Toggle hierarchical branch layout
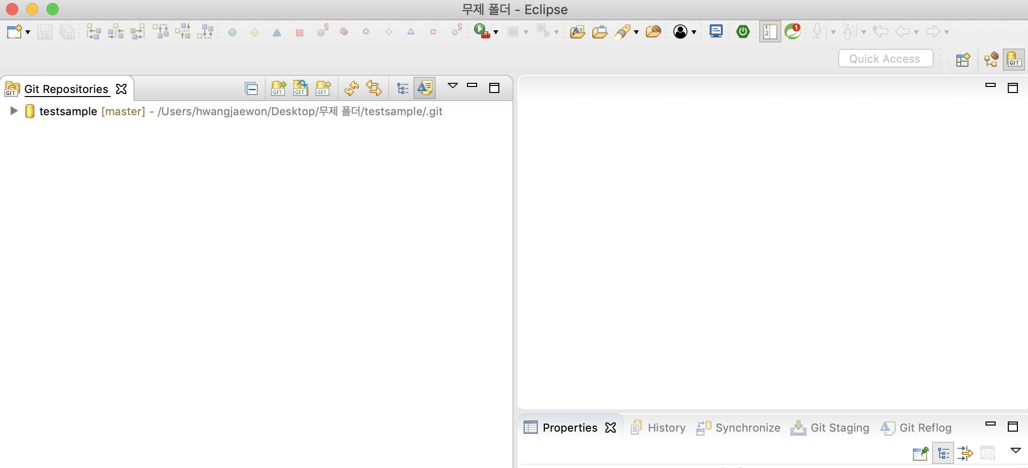 pyautogui.click(x=402, y=89)
